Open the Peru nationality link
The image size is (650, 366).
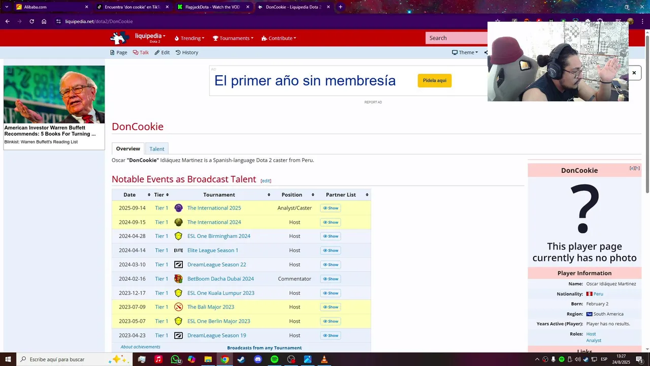(598, 294)
